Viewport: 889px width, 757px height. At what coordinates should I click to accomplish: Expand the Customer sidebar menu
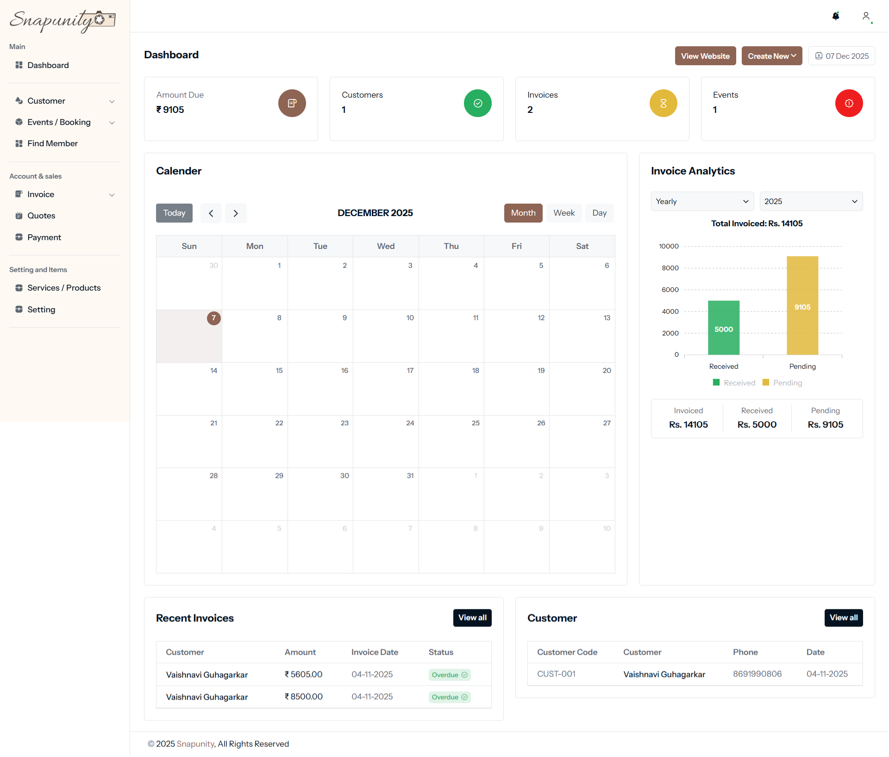pos(65,101)
